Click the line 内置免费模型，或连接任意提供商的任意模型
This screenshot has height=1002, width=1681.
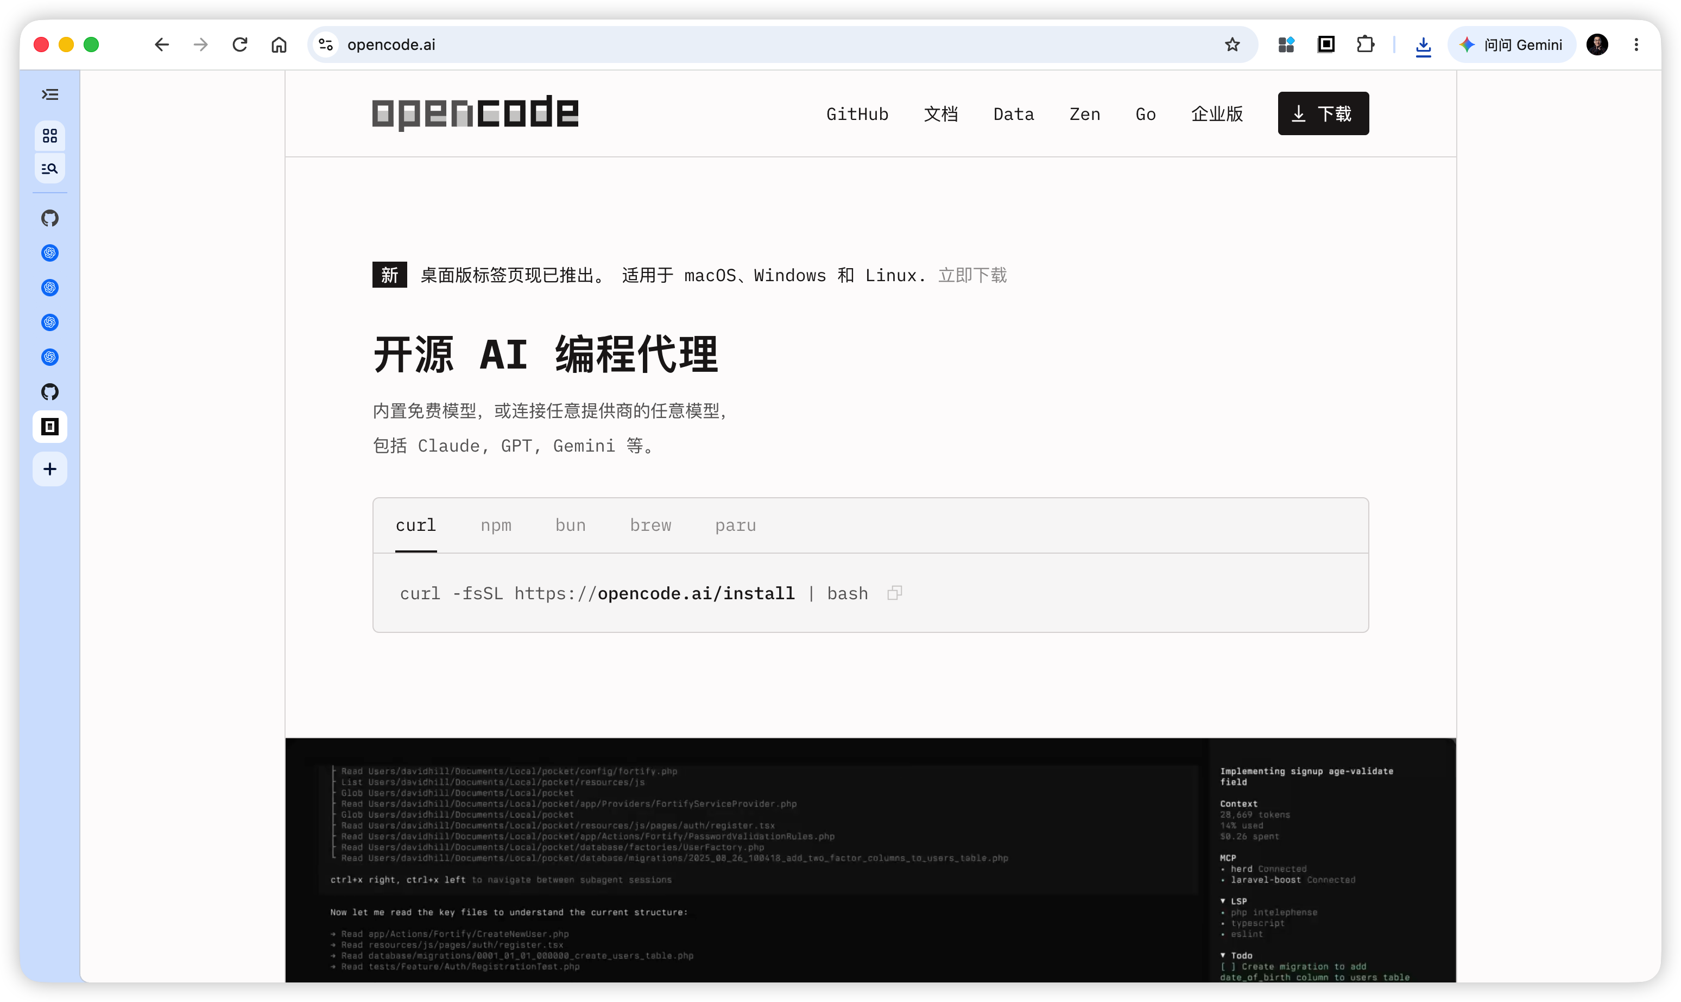pos(551,410)
